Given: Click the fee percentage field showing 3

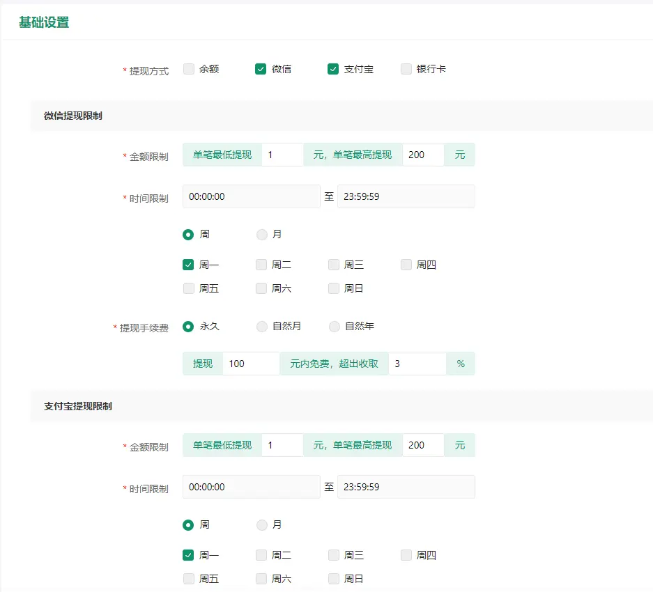Looking at the screenshot, I should pos(417,364).
